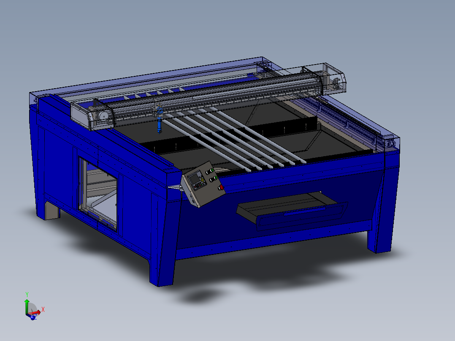Select the red emergency stop button on the control panel
Screen dimensions: 455x341
[x=222, y=187]
